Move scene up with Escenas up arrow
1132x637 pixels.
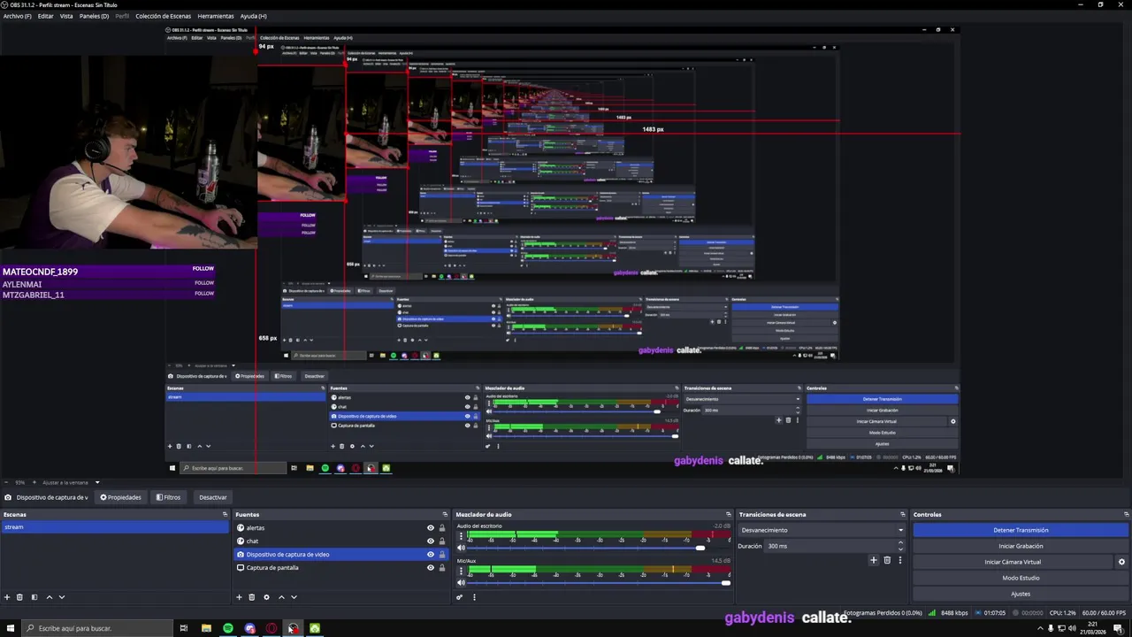49,597
